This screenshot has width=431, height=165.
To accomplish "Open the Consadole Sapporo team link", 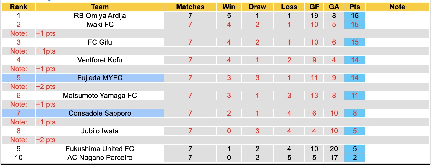I will point(100,113).
